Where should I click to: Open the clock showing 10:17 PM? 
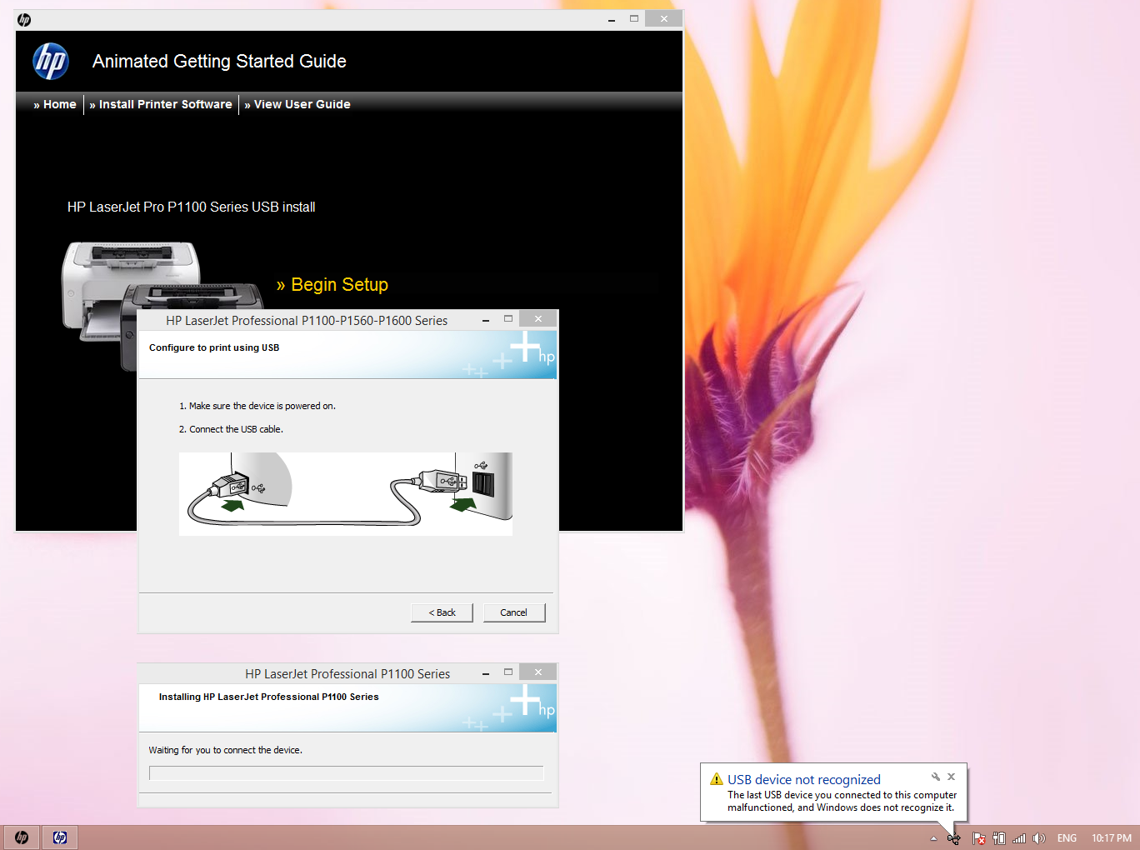(1112, 838)
